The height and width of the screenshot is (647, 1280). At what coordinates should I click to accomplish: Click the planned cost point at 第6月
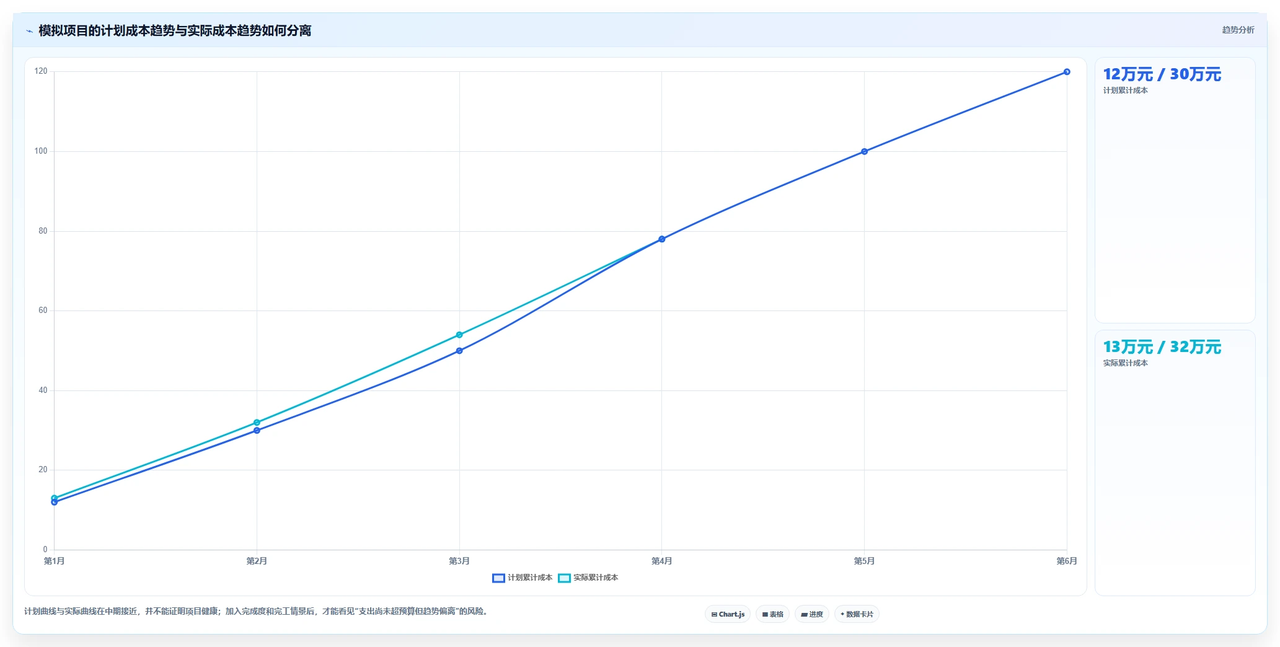tap(1067, 72)
